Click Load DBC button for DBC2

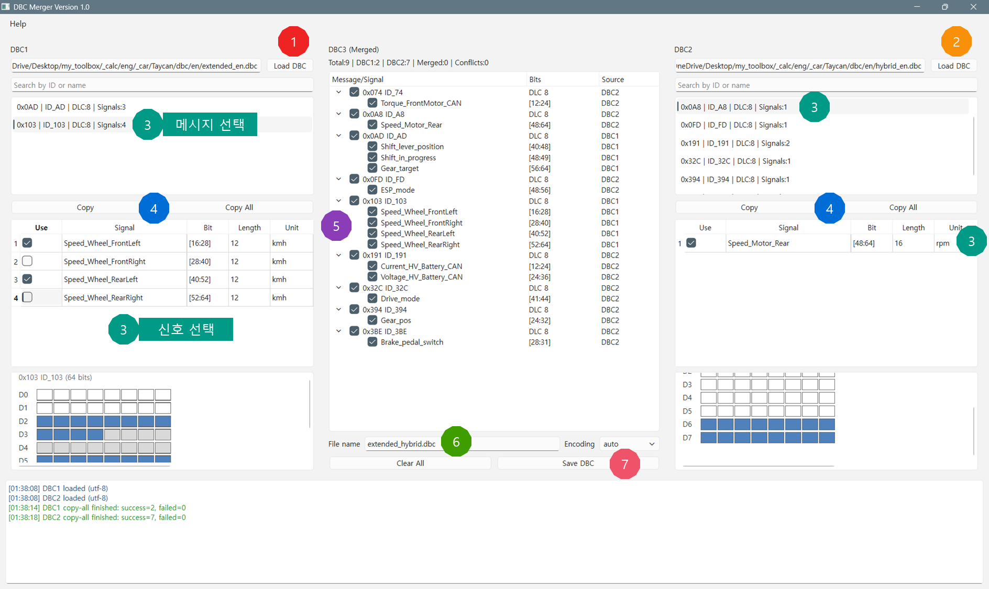pos(953,66)
